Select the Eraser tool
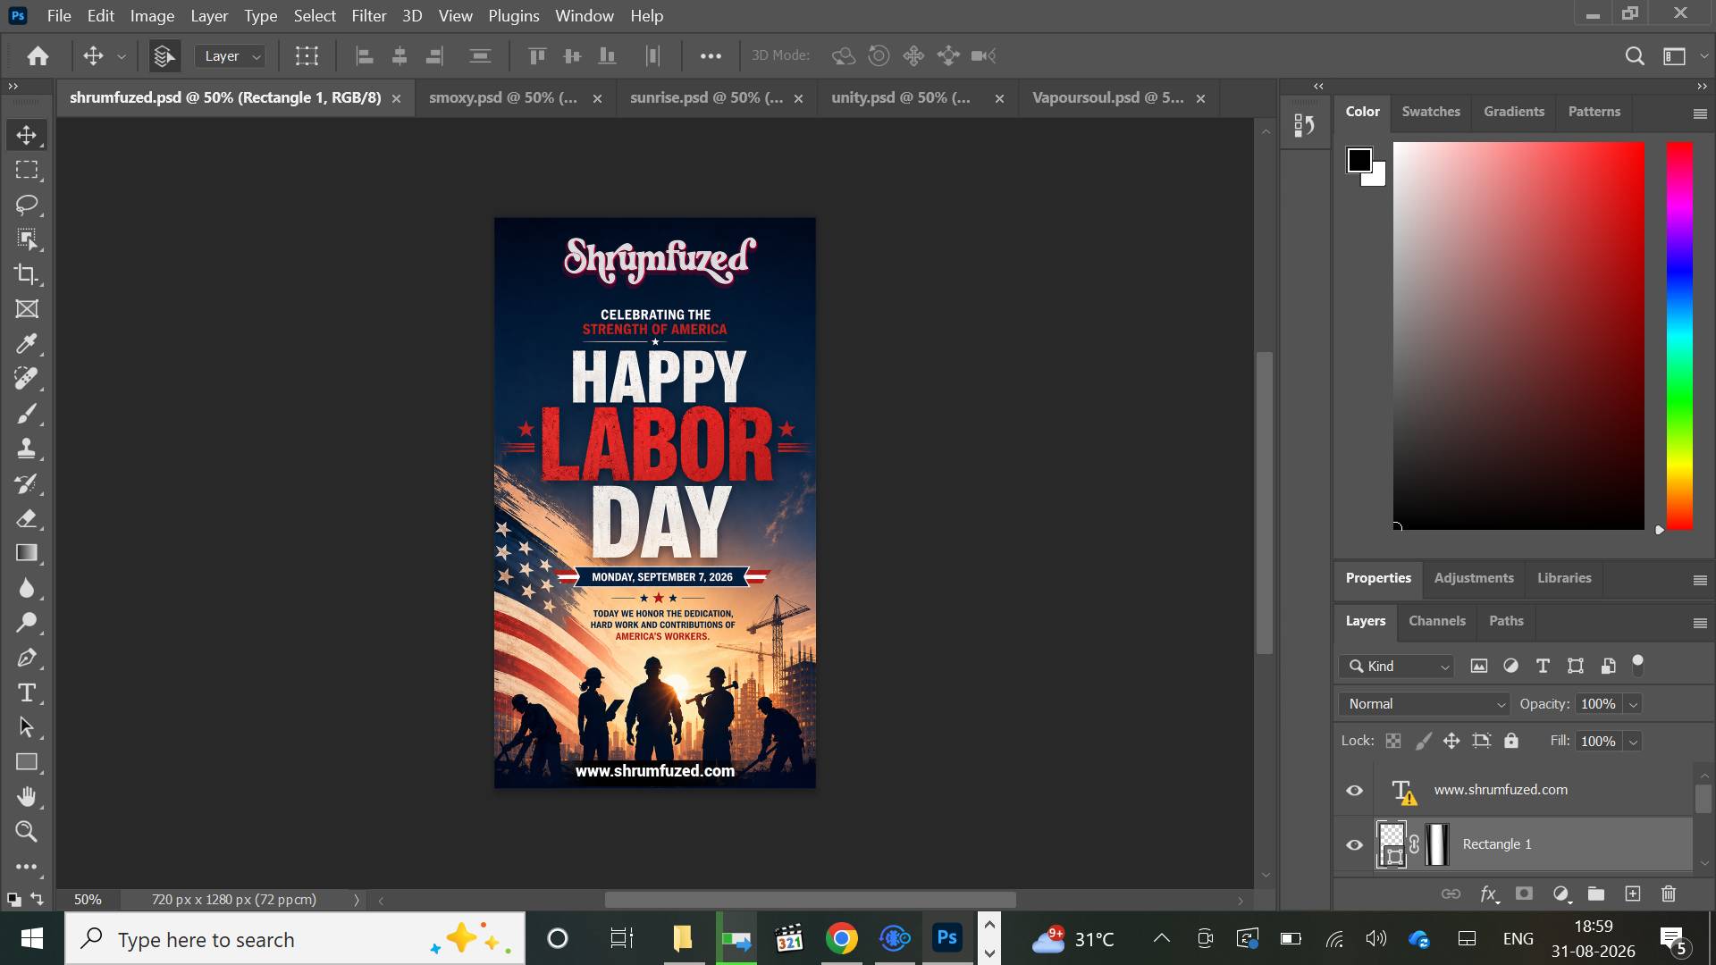 click(27, 518)
